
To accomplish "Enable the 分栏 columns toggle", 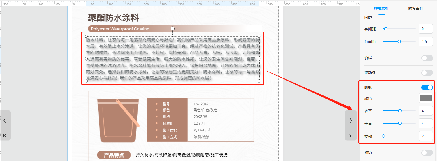I will pos(427,58).
